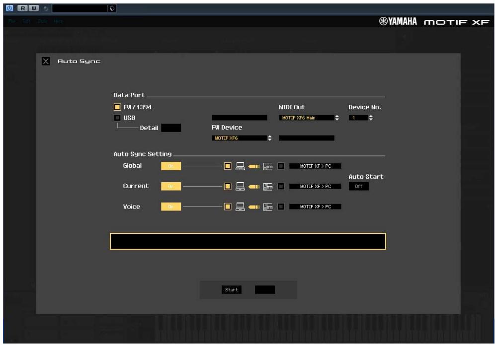Click the yellow-bordered status message box
This screenshot has width=495, height=345.
[248, 242]
